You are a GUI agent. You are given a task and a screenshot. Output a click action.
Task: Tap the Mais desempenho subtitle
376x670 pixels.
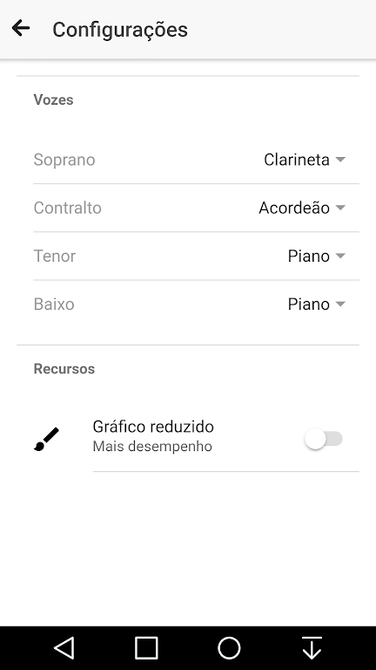coord(152,447)
